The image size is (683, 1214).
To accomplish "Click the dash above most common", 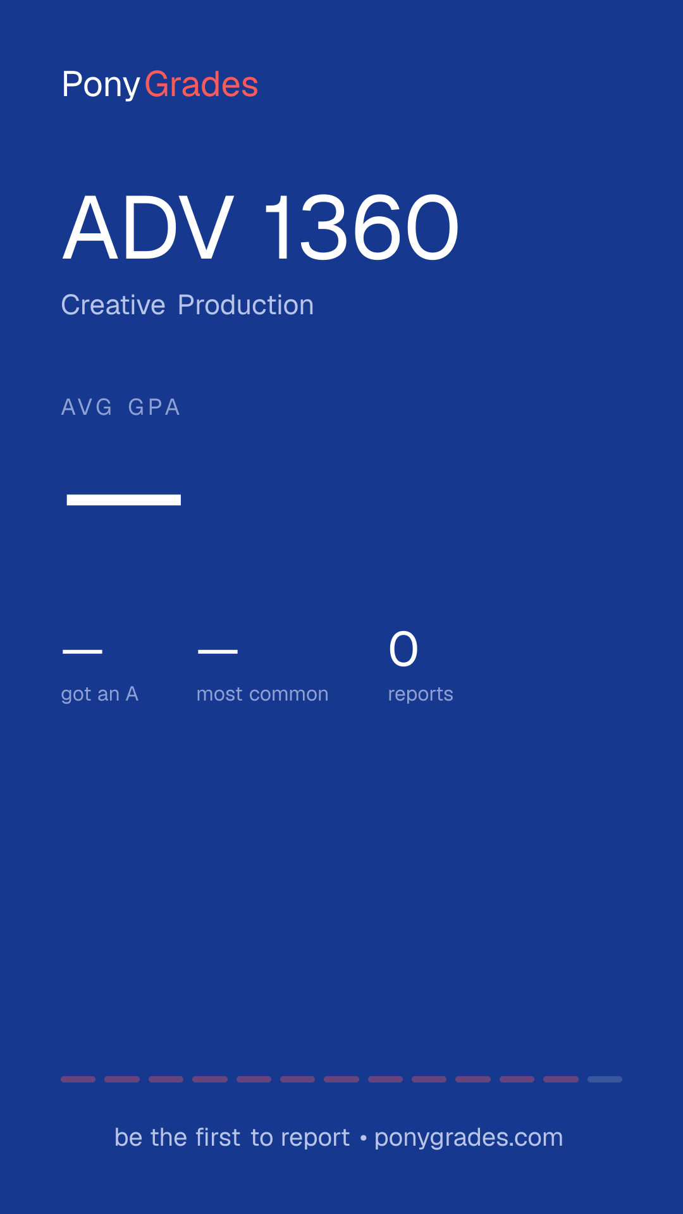I will (218, 651).
